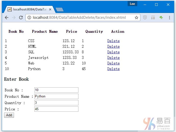The height and width of the screenshot is (132, 176).
Task: Reload the page with refresh icon
Action: pos(21,18)
